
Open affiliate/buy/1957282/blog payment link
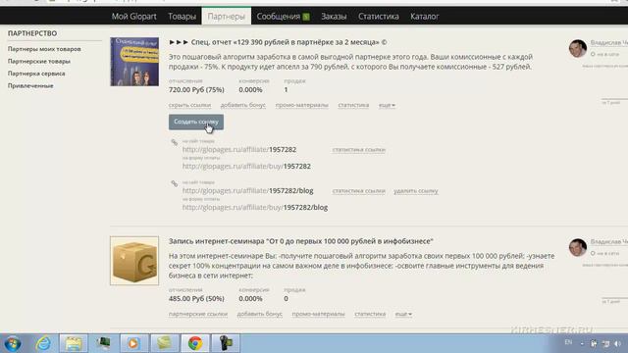tap(255, 207)
